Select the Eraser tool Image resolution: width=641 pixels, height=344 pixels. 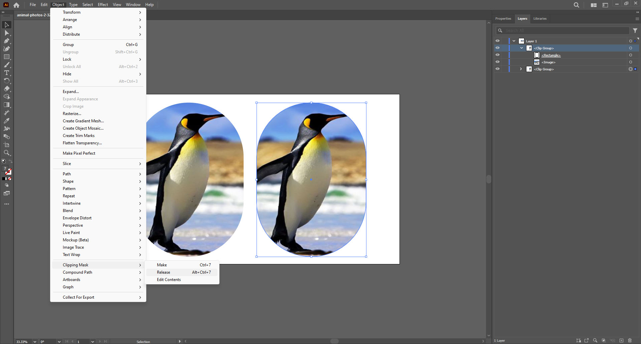click(6, 89)
